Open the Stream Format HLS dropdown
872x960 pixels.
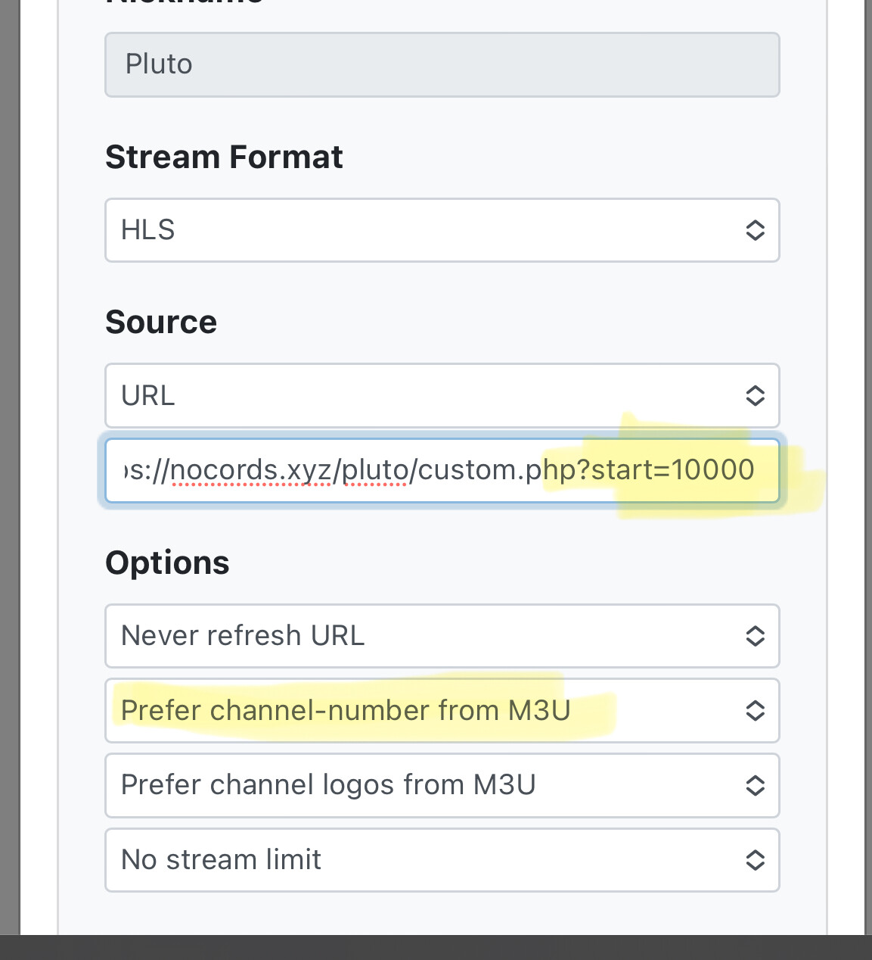424,230
